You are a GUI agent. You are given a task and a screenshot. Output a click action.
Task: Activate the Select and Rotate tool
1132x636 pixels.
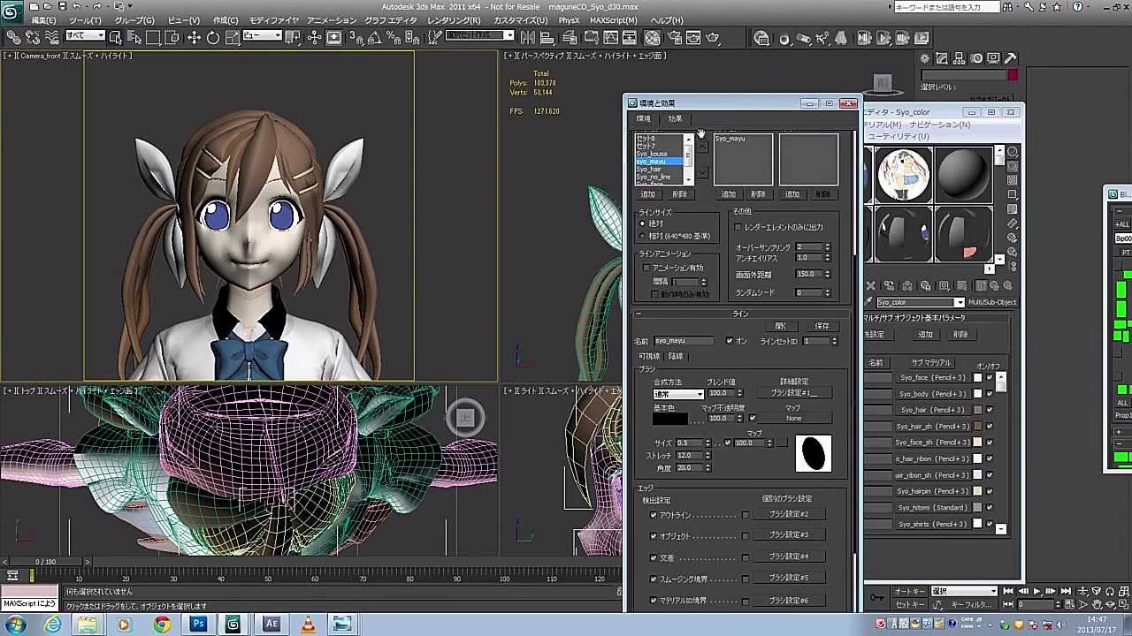point(213,38)
